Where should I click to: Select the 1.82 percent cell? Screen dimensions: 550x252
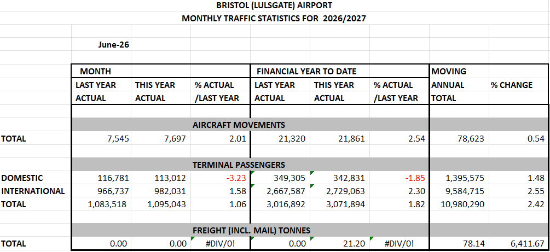[400, 204]
